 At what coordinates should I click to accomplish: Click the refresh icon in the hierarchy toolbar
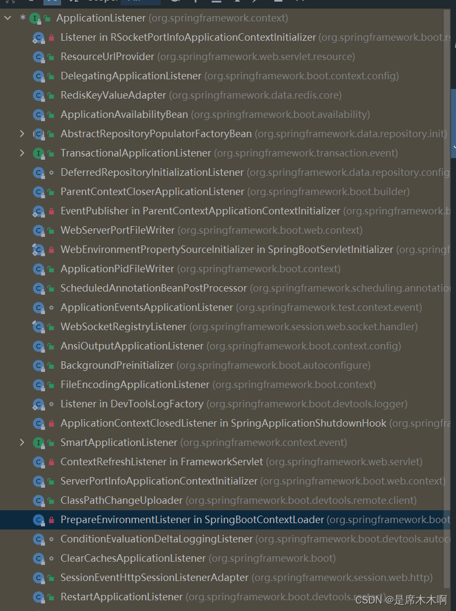pos(174,3)
